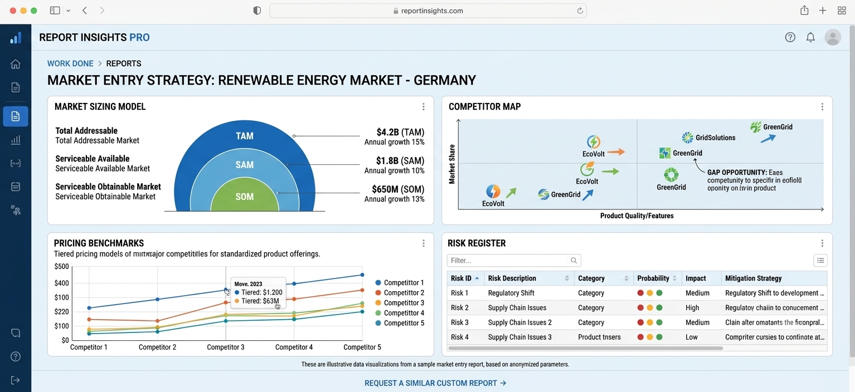
Task: Sort the Category column
Action: (626, 278)
